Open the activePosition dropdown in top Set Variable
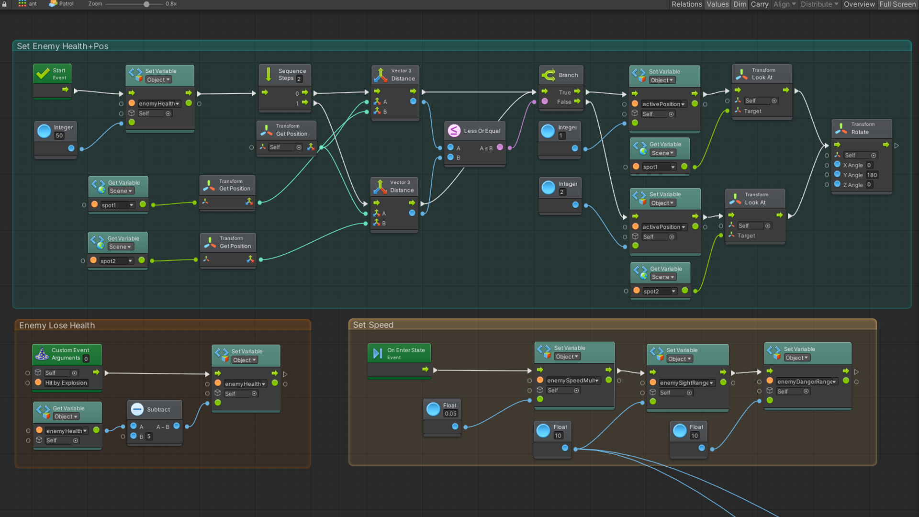This screenshot has height=517, width=919. 663,104
